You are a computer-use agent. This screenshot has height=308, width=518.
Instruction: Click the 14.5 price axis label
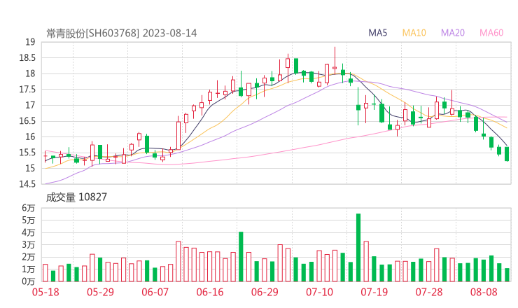coord(27,183)
